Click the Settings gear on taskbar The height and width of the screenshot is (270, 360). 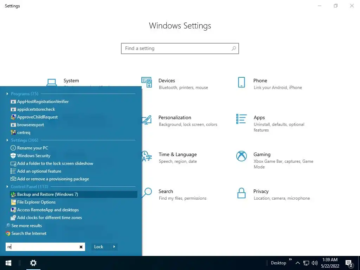tap(33, 263)
